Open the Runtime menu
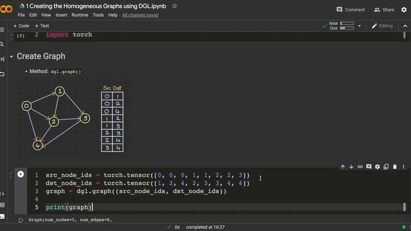The width and height of the screenshot is (411, 231). tap(80, 15)
